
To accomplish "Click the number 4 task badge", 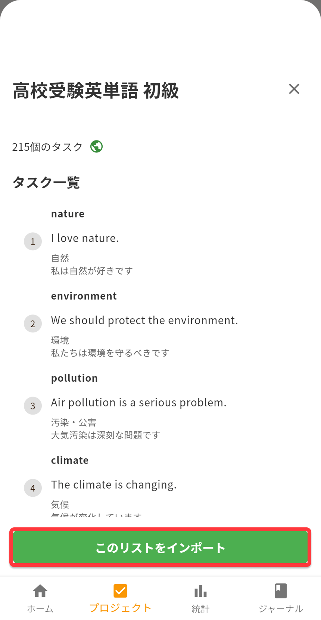I will tap(33, 488).
